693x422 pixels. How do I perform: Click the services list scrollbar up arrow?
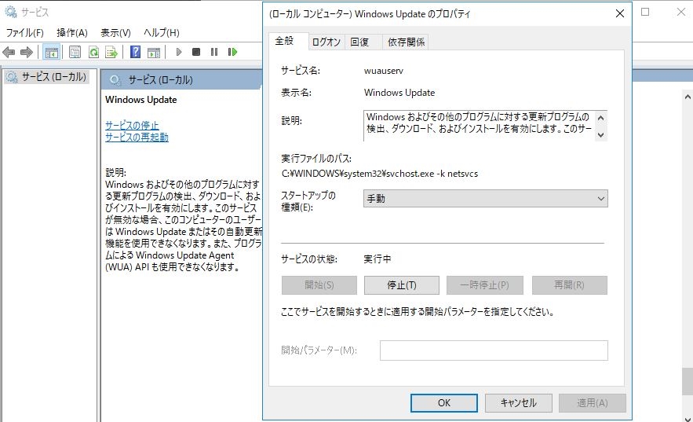[x=688, y=97]
